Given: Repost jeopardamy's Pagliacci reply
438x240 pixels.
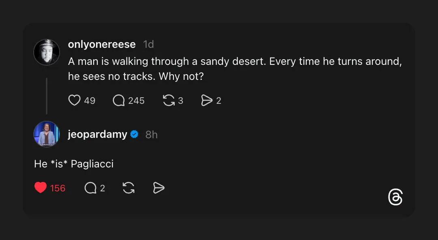Looking at the screenshot, I should [x=128, y=188].
